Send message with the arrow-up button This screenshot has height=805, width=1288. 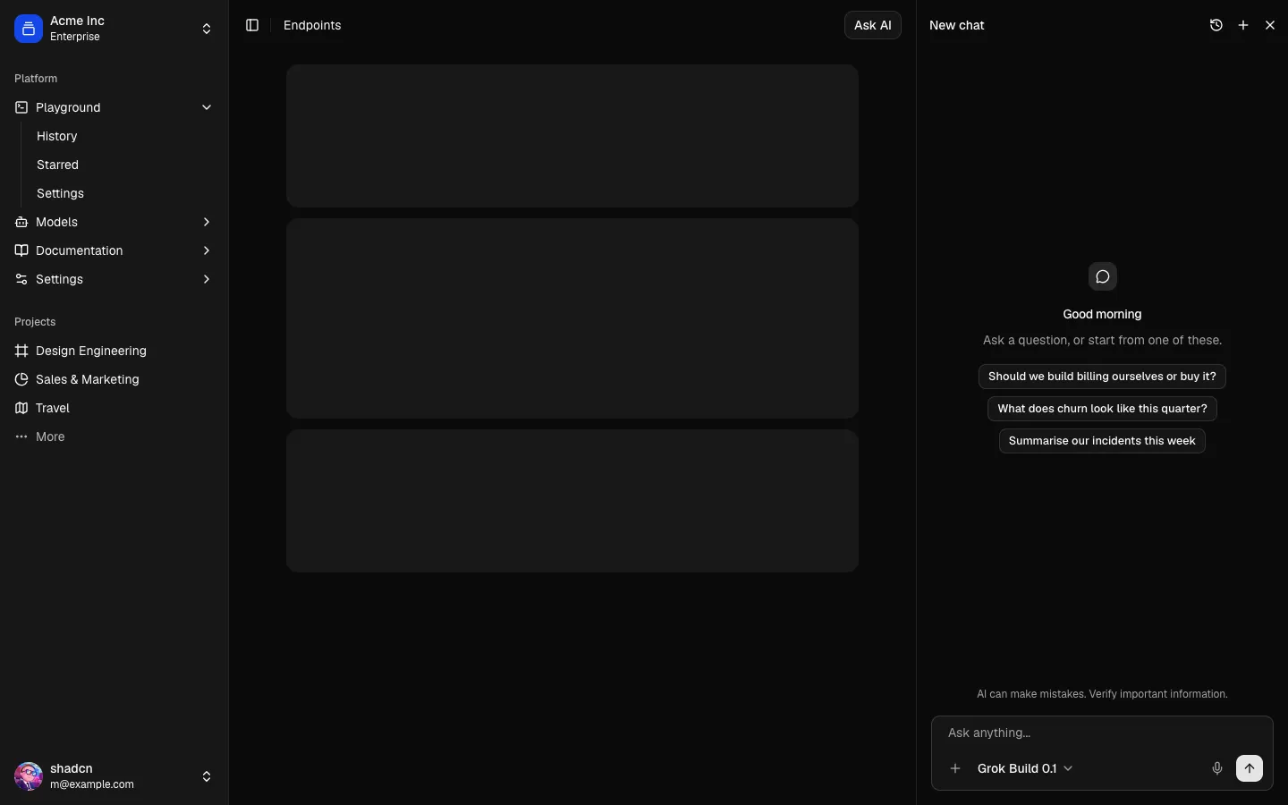click(x=1250, y=768)
